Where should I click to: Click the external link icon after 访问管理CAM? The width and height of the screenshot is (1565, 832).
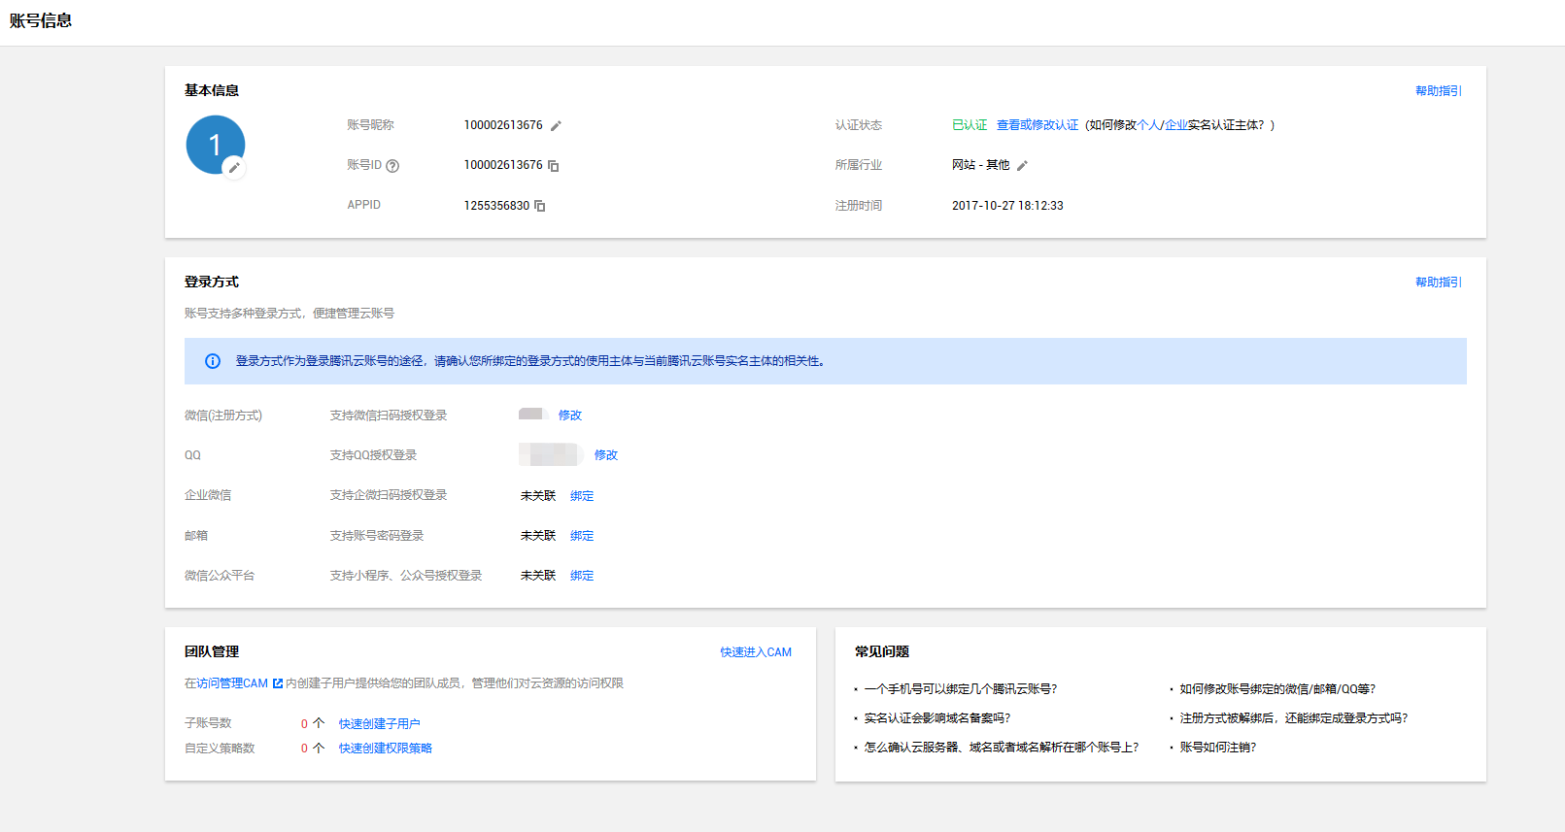(278, 683)
